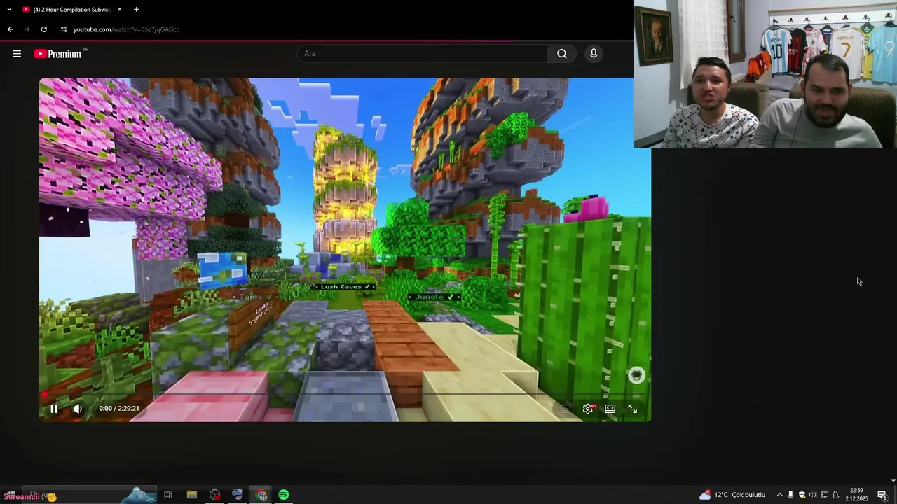Open File Explorer from taskbar
The width and height of the screenshot is (897, 504).
pos(191,495)
